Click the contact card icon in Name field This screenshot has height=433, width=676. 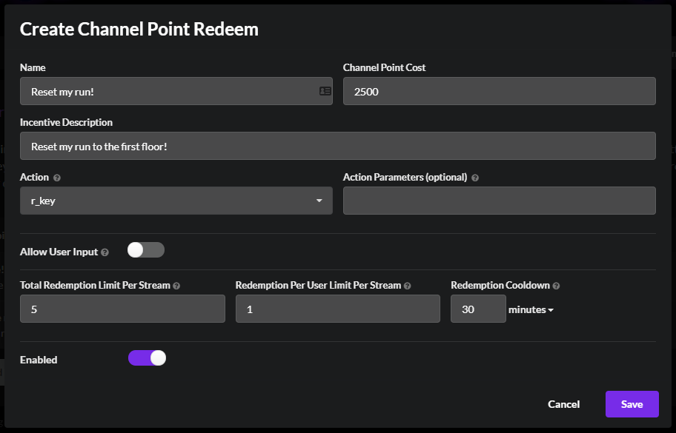click(x=325, y=91)
